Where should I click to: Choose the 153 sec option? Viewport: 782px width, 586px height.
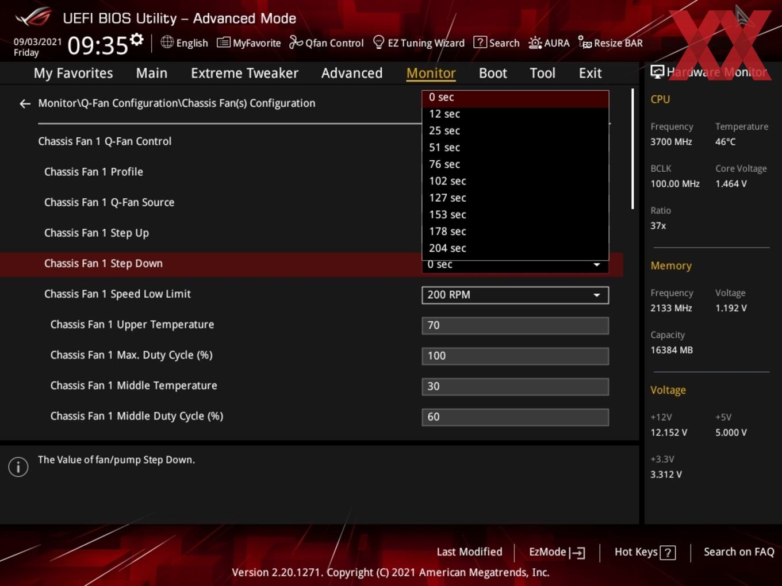tap(515, 214)
